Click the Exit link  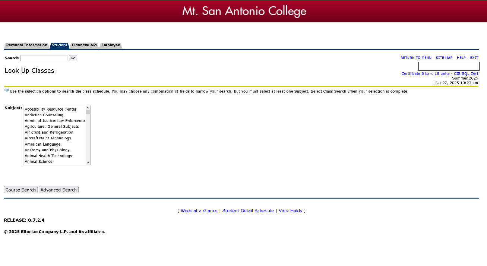point(474,58)
